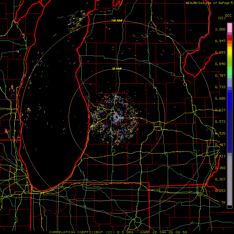This screenshot has width=234, height=234.
Task: Click the gray clutter cluster at radar center
Action: point(117,118)
